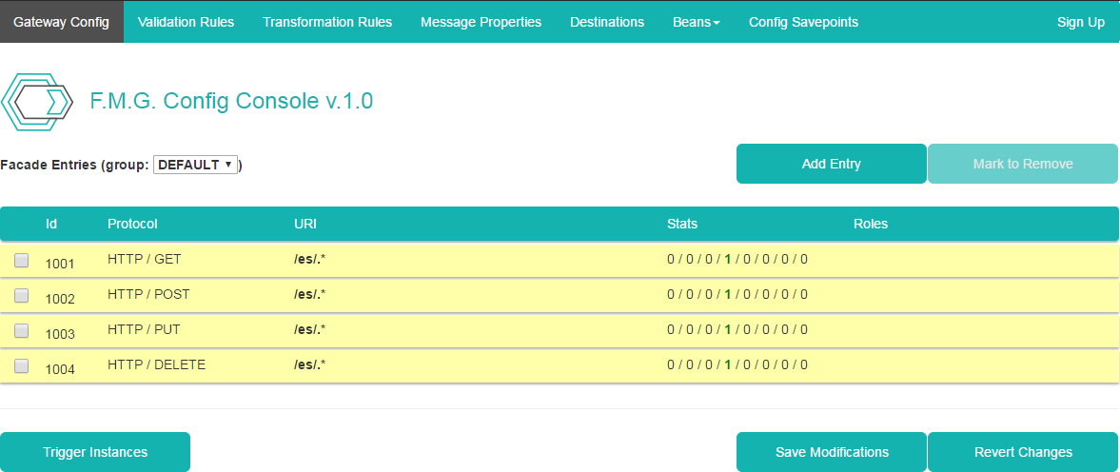Switch to the Gateway Config tab

tap(61, 22)
